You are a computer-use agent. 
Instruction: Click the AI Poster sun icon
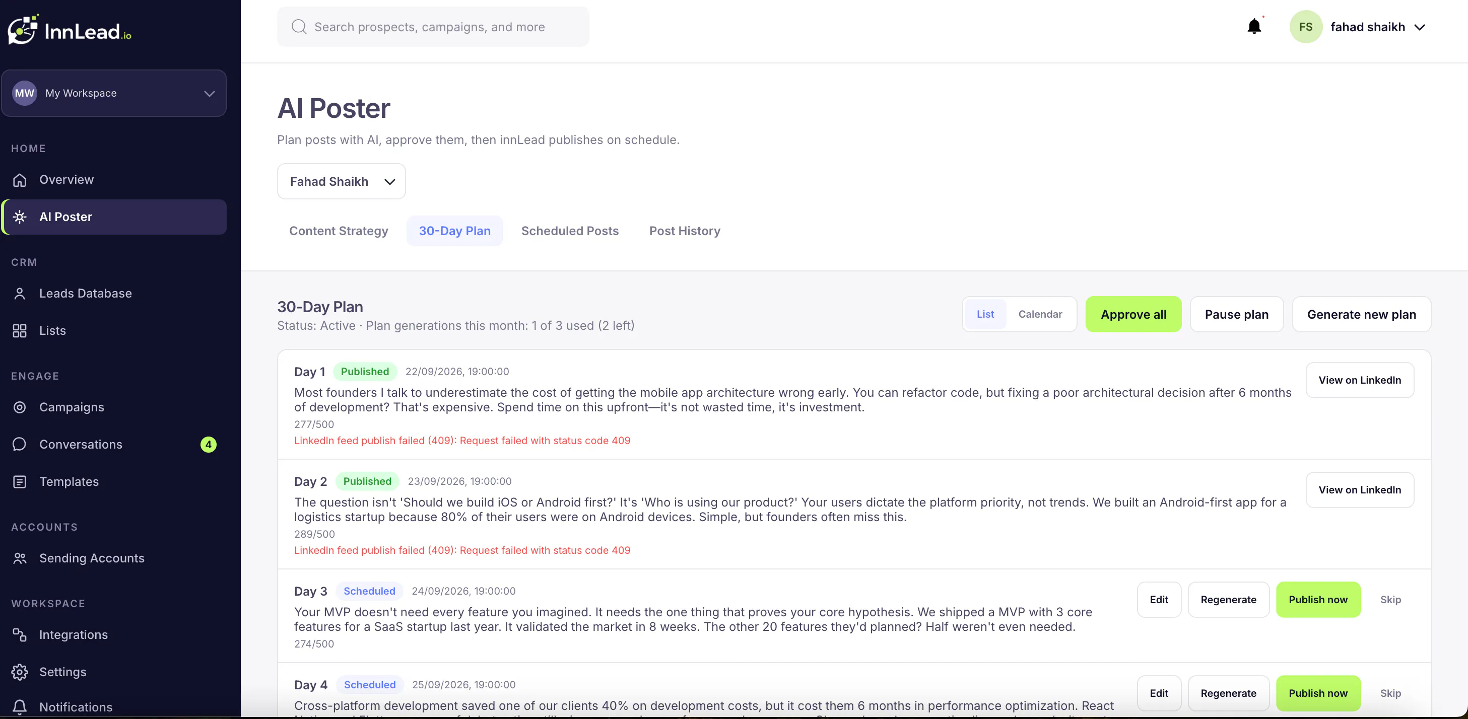[x=20, y=217]
